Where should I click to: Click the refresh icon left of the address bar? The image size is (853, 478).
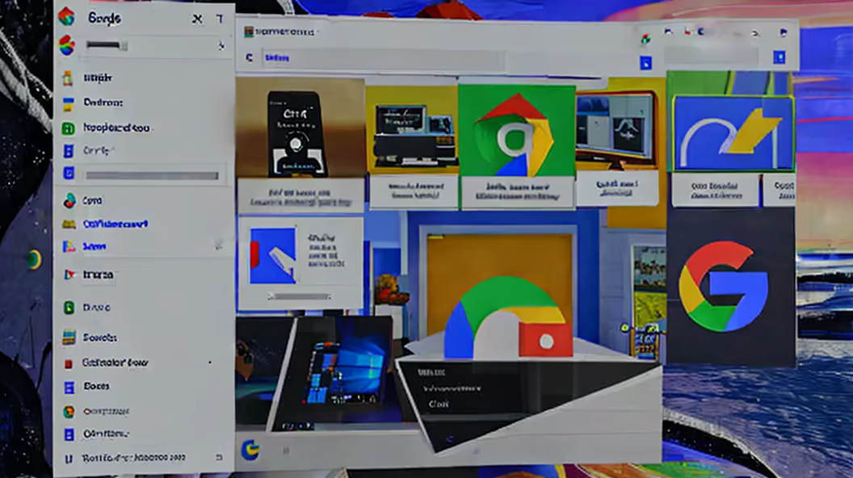(x=250, y=58)
